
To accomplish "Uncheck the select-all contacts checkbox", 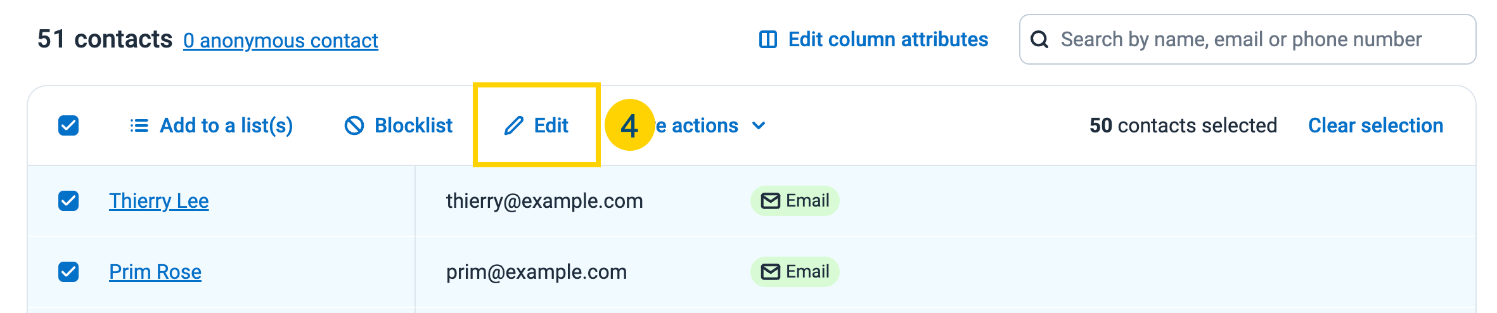I will 68,125.
